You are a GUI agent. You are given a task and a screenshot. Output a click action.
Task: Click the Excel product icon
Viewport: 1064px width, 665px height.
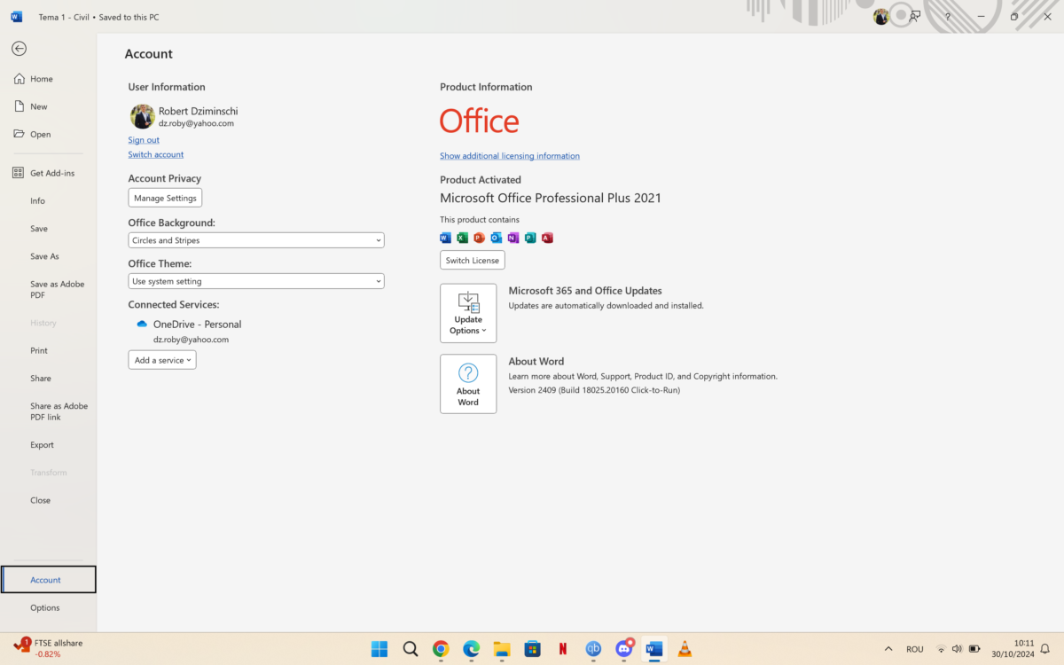click(x=463, y=238)
